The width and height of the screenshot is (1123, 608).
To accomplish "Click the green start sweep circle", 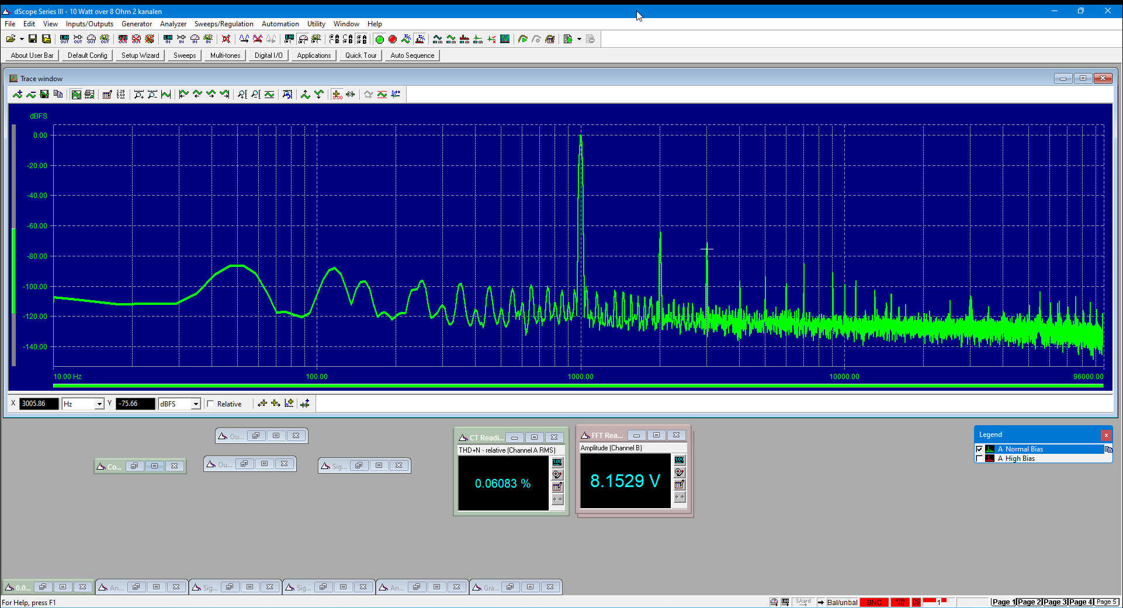I will [379, 39].
